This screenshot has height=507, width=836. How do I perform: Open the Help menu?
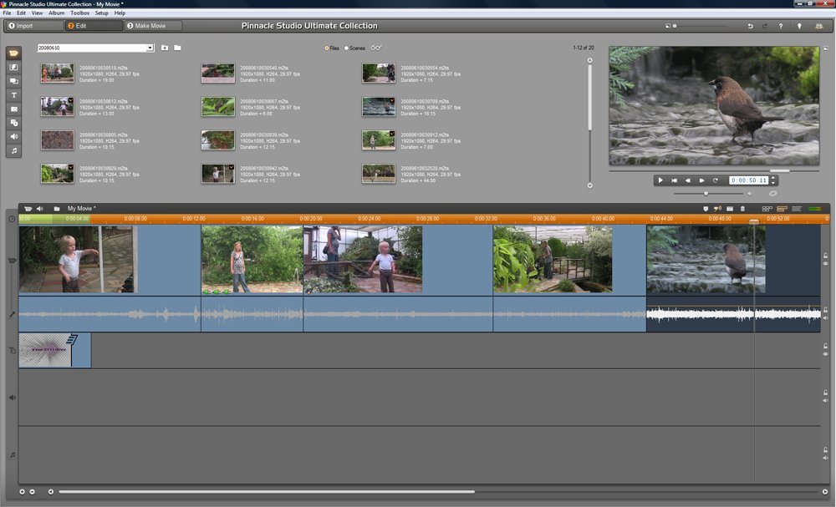[x=120, y=13]
